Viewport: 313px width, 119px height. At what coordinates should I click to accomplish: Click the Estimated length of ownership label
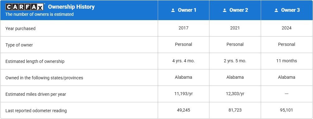pyautogui.click(x=35, y=61)
